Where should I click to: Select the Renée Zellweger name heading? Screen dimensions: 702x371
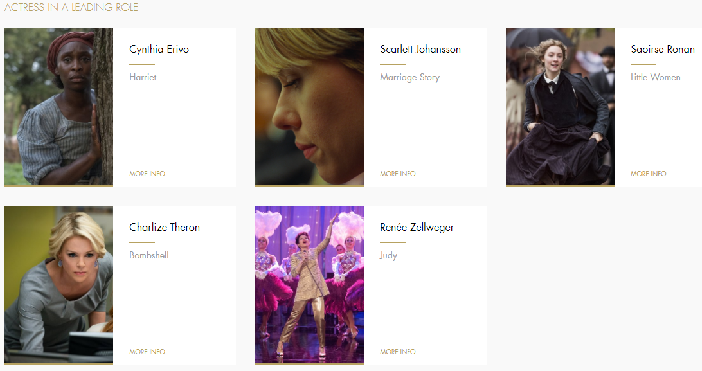tap(417, 228)
